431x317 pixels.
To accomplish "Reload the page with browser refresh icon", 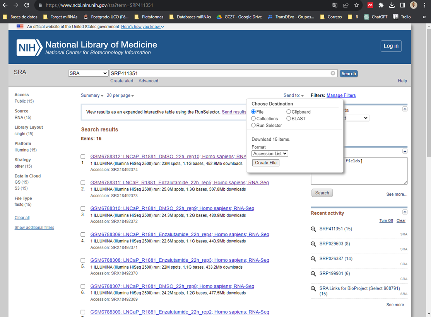I will tap(27, 5).
